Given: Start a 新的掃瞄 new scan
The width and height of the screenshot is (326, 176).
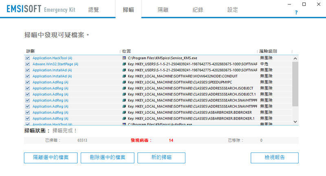Looking at the screenshot, I should point(161,158).
